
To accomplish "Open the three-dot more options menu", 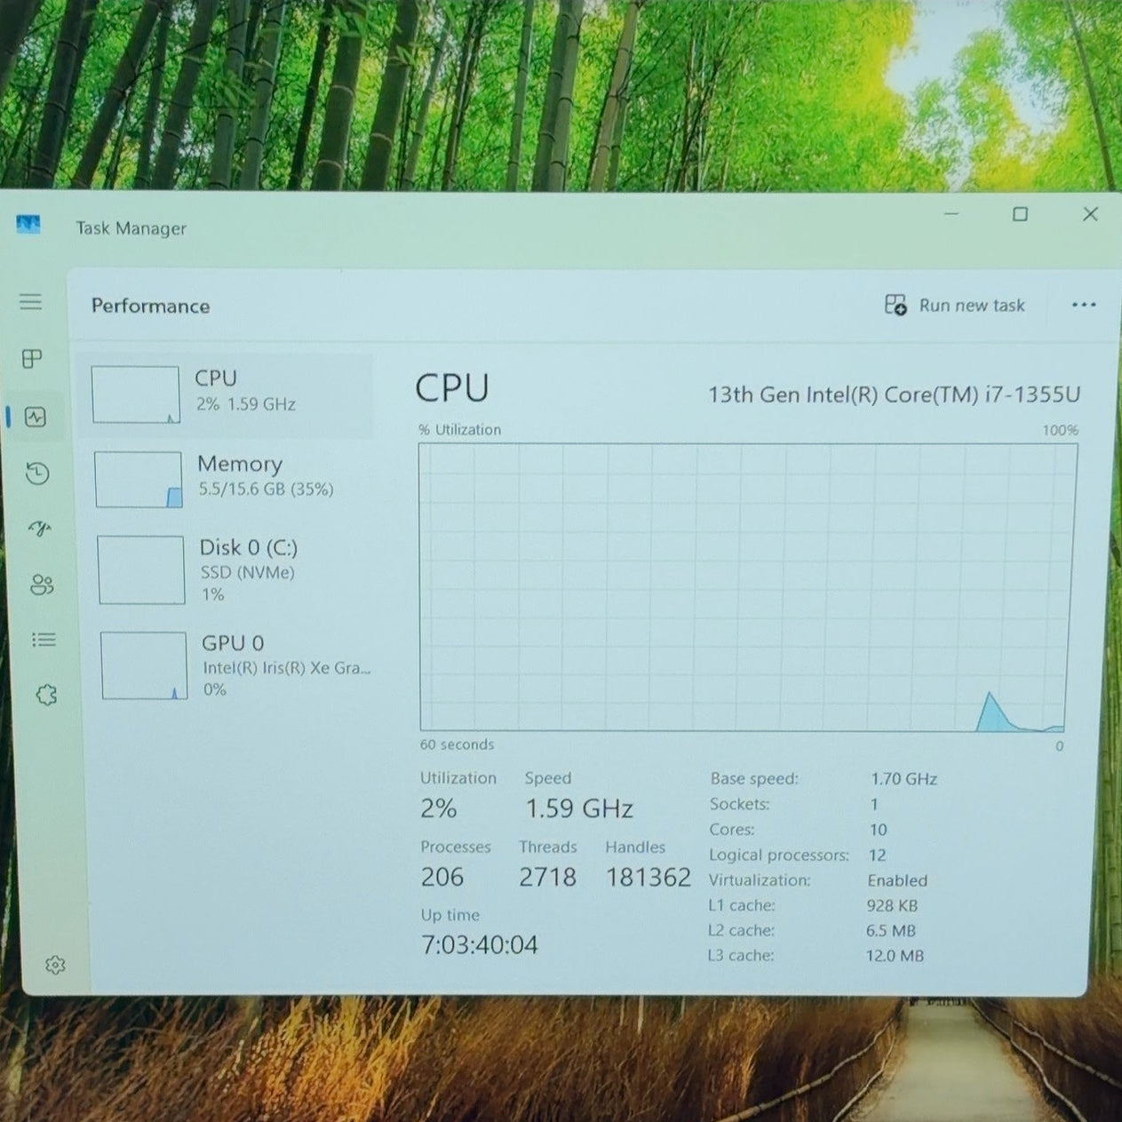I will (x=1084, y=305).
